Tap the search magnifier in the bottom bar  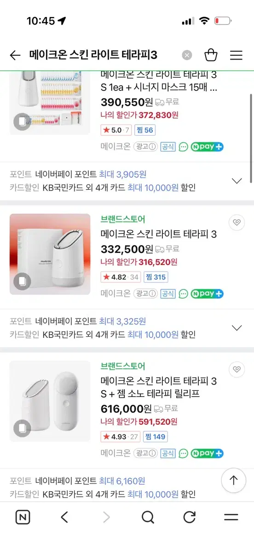pyautogui.click(x=148, y=518)
